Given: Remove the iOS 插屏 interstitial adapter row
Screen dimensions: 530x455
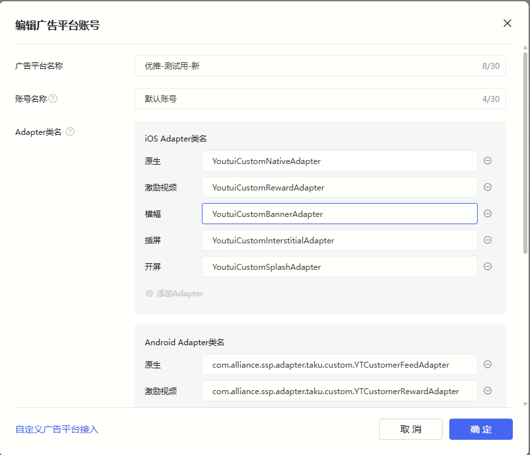Looking at the screenshot, I should (x=488, y=240).
